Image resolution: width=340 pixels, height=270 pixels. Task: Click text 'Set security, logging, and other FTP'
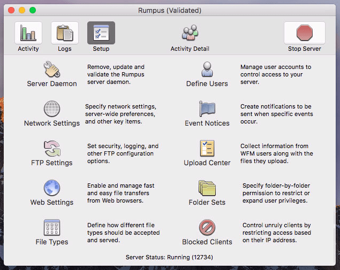click(123, 150)
